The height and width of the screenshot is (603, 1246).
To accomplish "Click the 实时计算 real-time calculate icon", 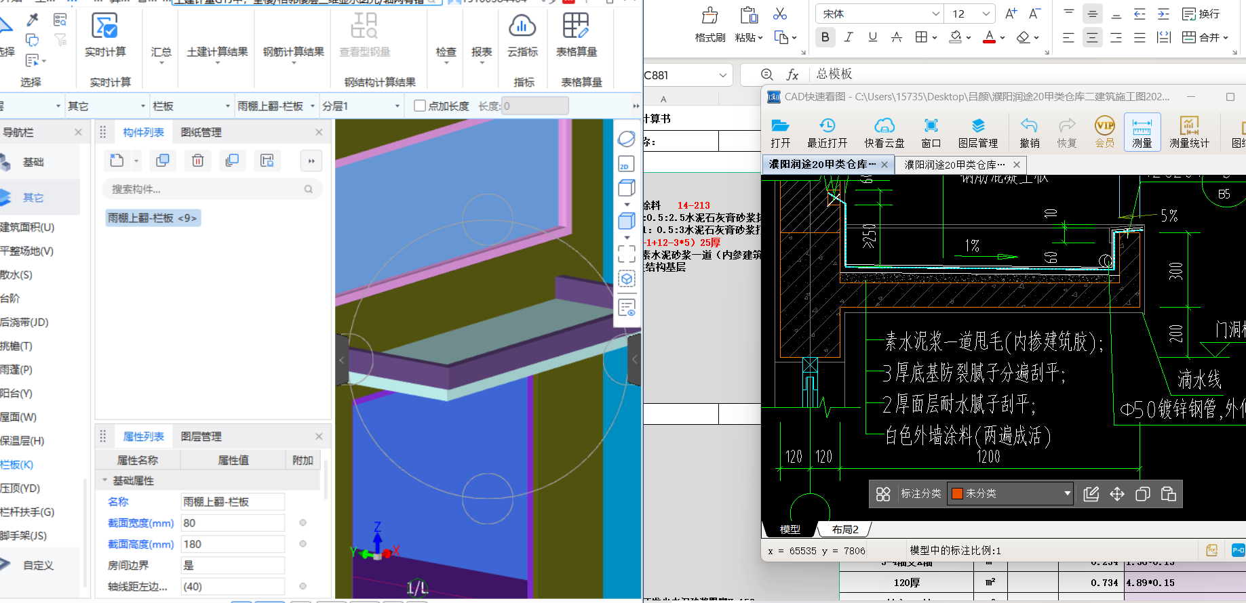I will coord(104,26).
